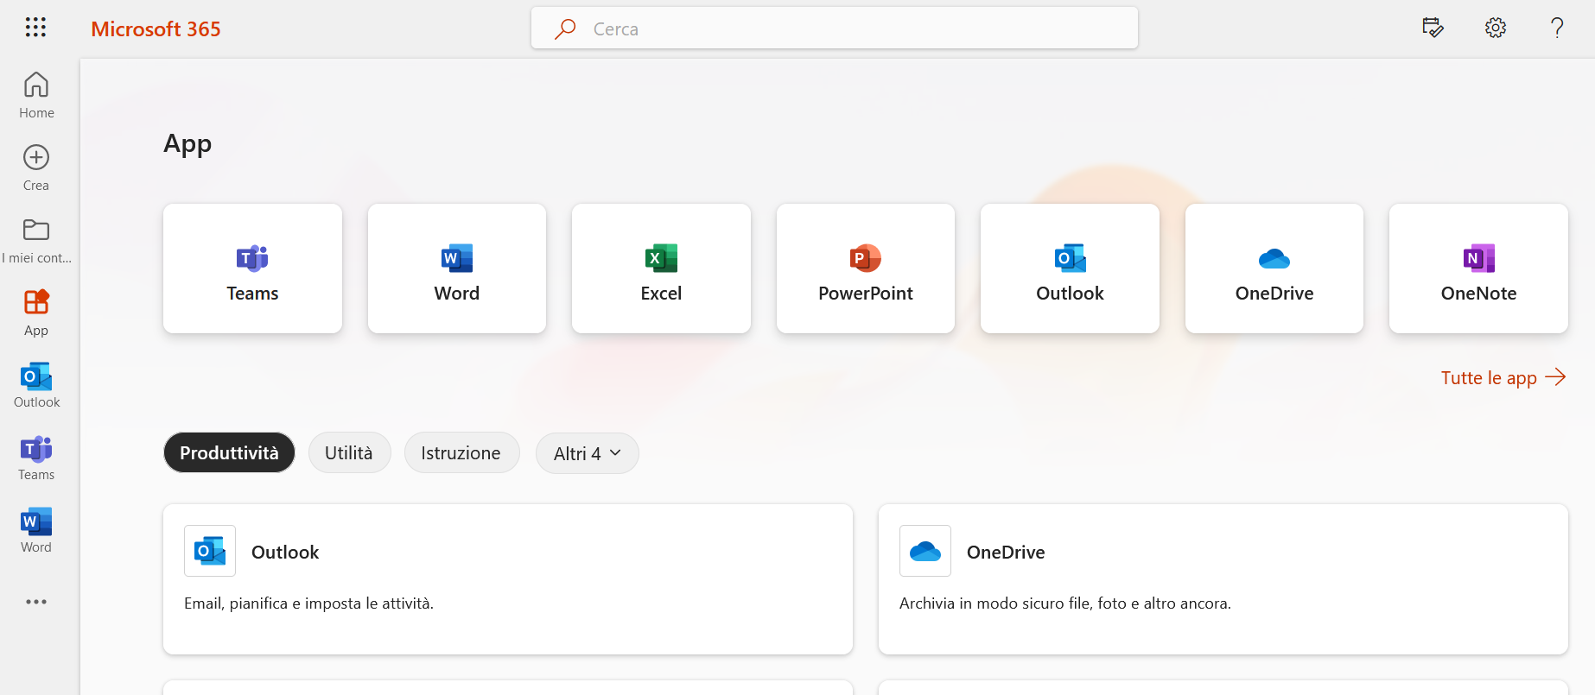The width and height of the screenshot is (1595, 695).
Task: Open the Teams app tile
Action: click(x=252, y=269)
